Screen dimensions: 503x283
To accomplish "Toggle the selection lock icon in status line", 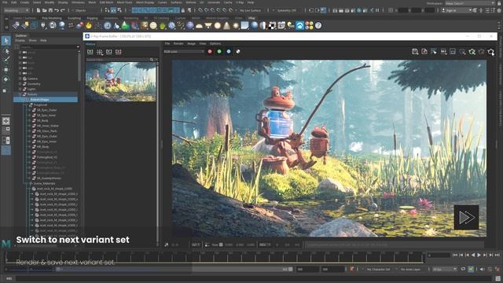I will coord(183,10).
